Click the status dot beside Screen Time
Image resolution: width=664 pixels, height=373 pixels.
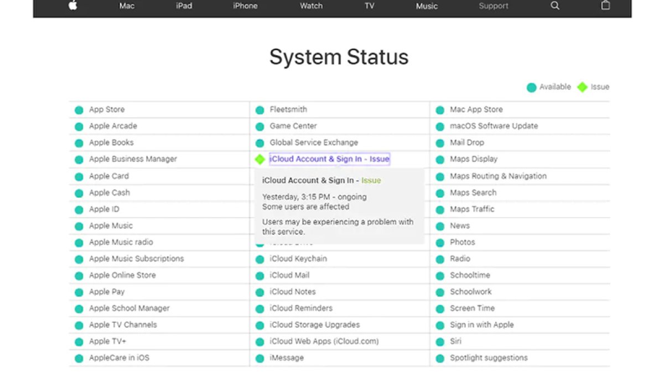tap(440, 309)
